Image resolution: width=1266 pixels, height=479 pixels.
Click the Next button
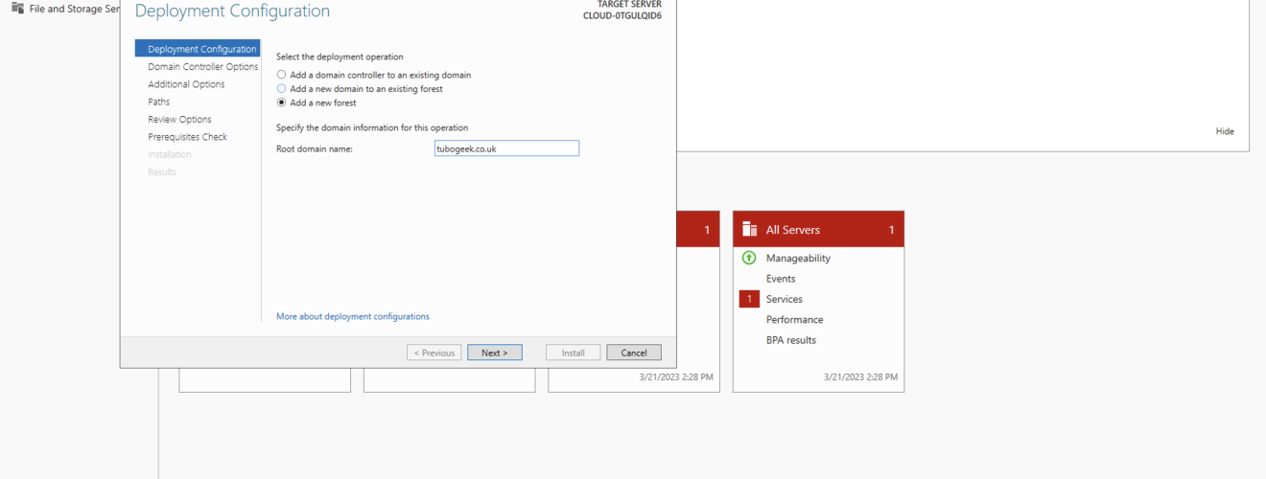pos(494,353)
